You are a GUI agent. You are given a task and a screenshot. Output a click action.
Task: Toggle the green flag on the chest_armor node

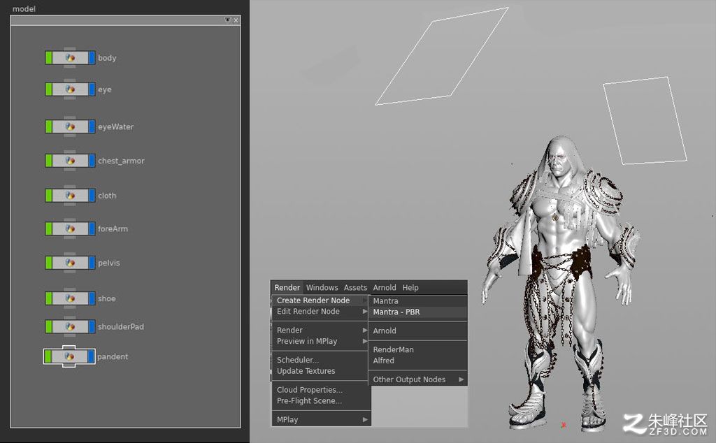(49, 161)
